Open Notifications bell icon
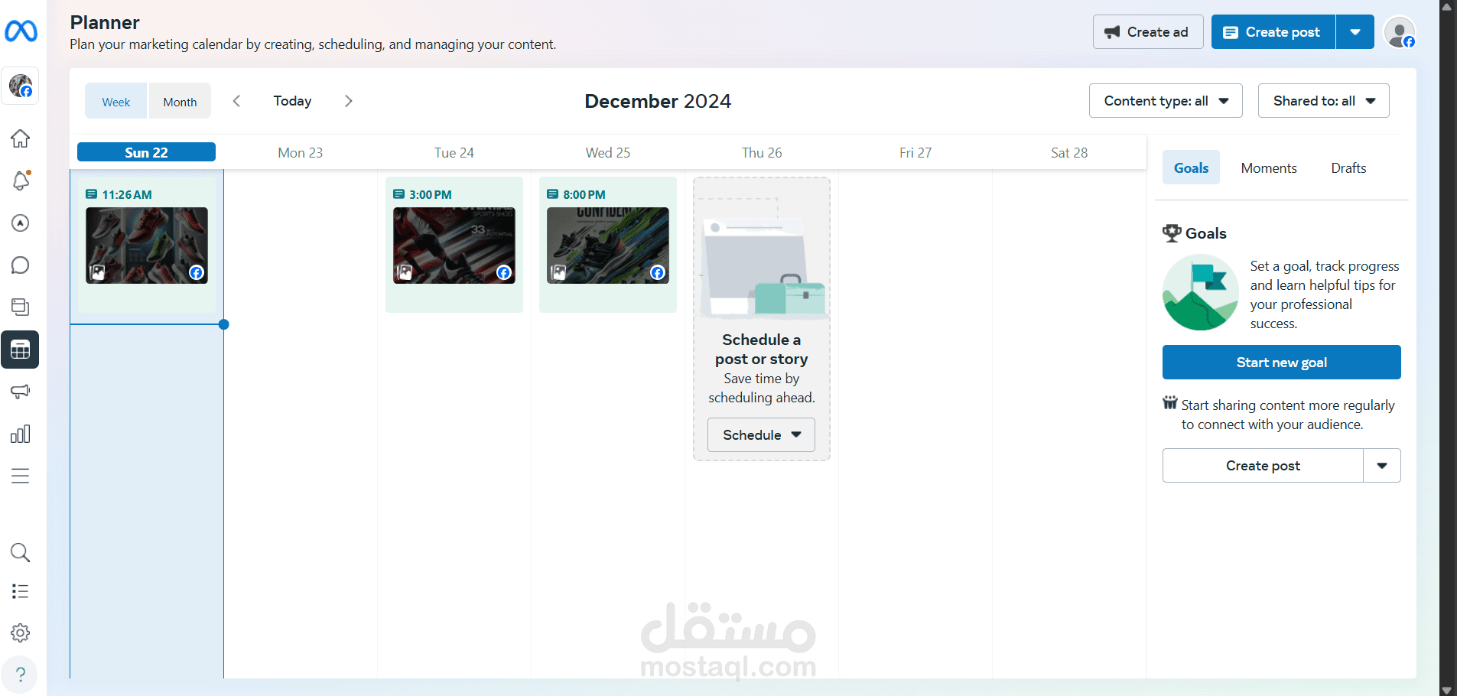Image resolution: width=1457 pixels, height=696 pixels. 21,181
